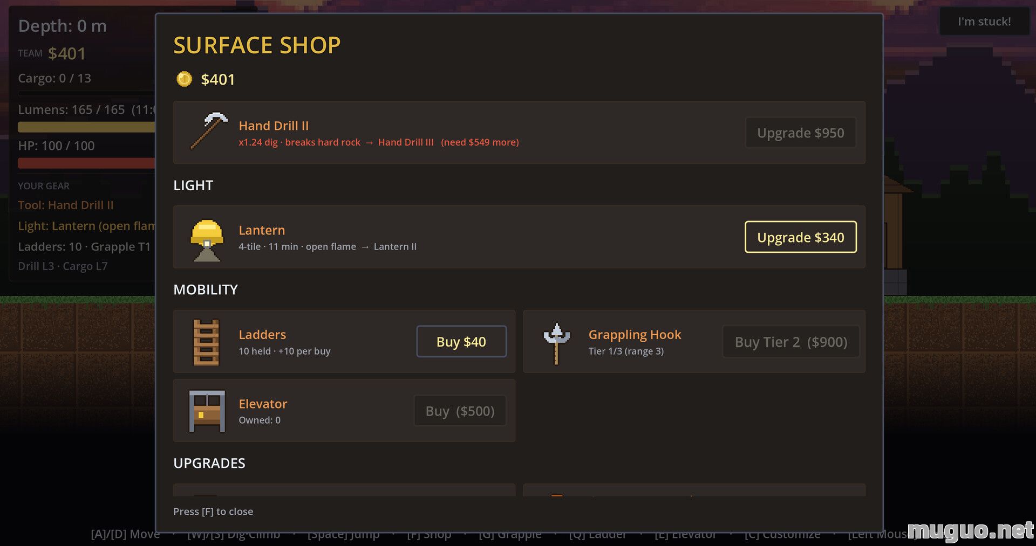Viewport: 1036px width, 546px height.
Task: Click the $401 balance in shop header
Action: [218, 80]
